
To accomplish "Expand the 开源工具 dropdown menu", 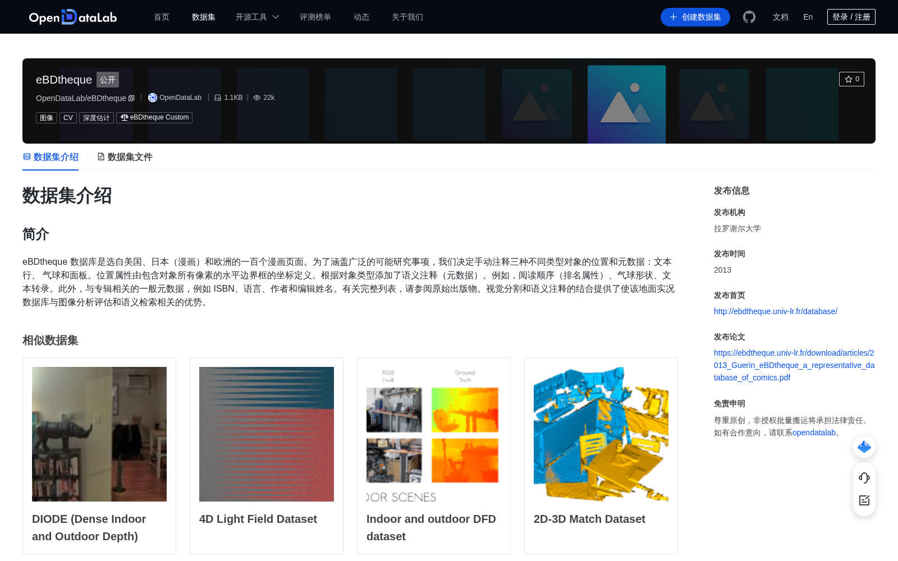I will click(257, 17).
